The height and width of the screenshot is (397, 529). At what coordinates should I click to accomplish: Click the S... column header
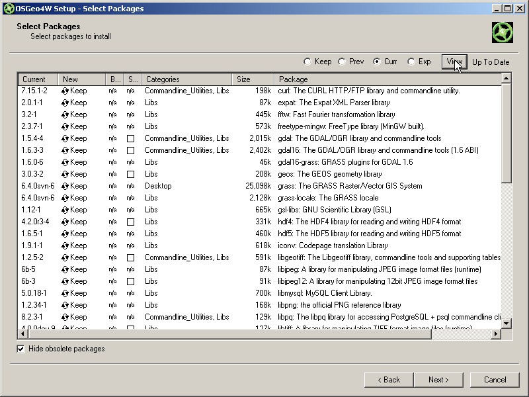point(133,79)
